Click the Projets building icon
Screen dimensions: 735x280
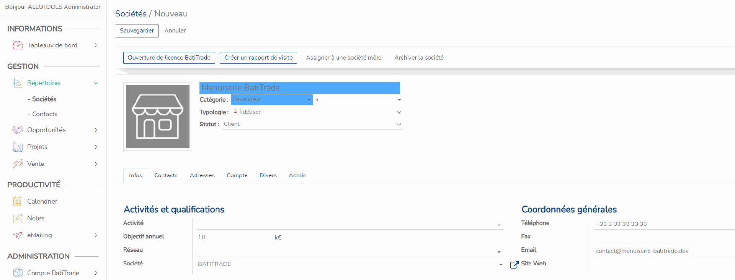click(18, 147)
